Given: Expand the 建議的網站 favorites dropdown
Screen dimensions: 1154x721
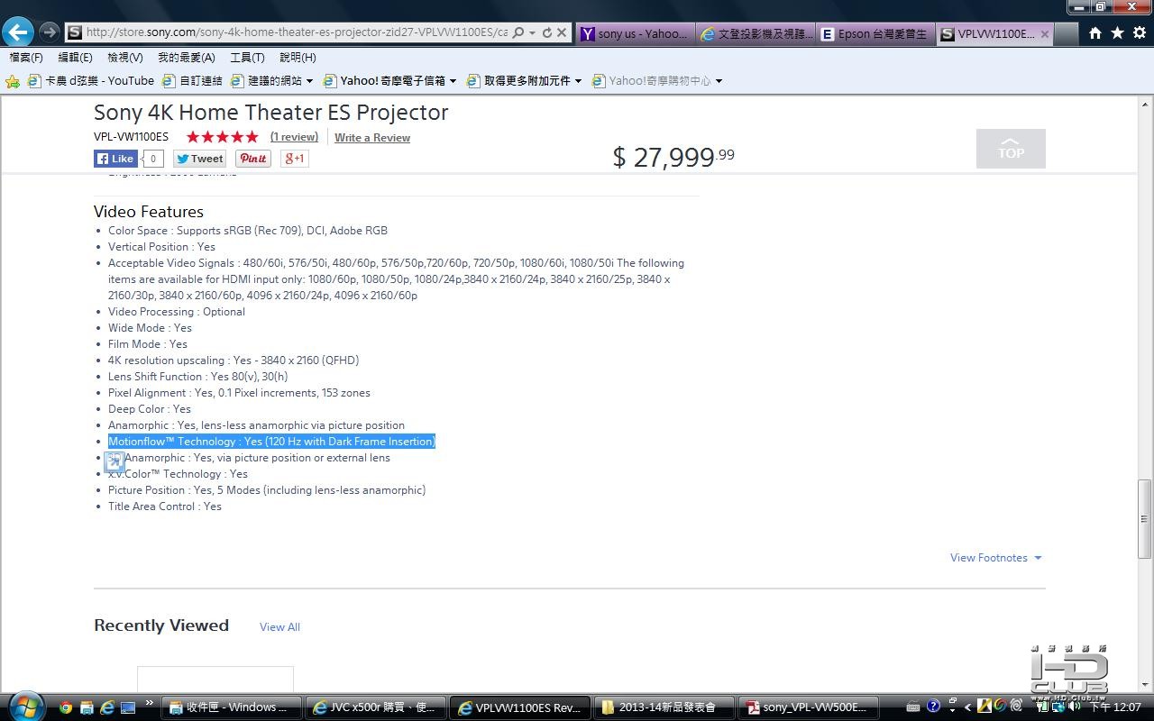Looking at the screenshot, I should (309, 81).
